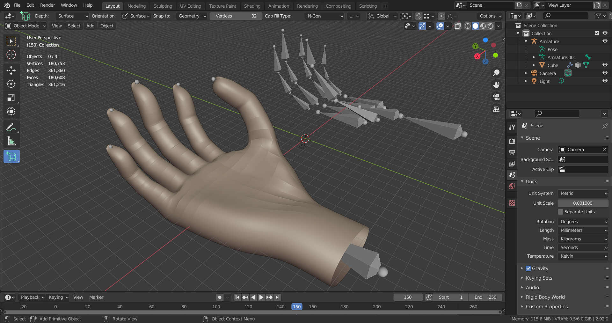Select the Add Cube tool
612x323 pixels.
point(11,157)
